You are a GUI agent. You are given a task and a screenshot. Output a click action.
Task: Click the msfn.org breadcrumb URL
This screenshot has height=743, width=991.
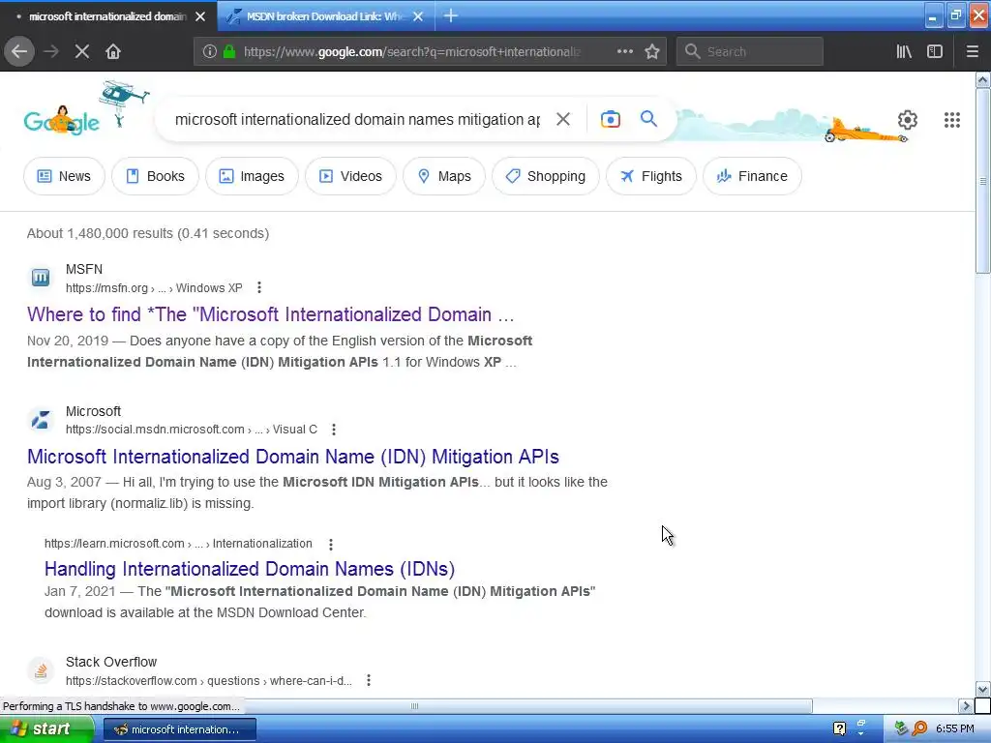154,288
